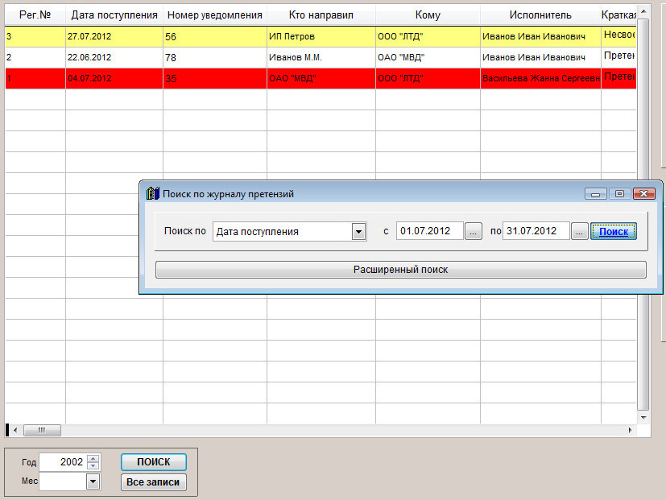Select 'ОАО "МВД"' in the red row
The width and height of the screenshot is (666, 500).
pos(321,78)
